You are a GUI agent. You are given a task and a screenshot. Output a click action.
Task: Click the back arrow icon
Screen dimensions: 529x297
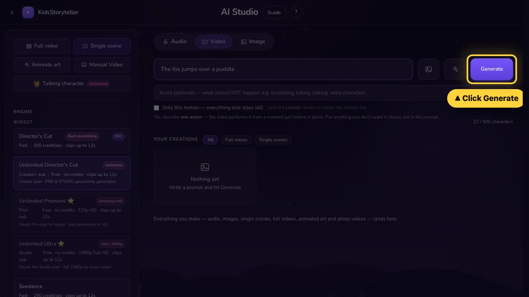click(x=12, y=12)
